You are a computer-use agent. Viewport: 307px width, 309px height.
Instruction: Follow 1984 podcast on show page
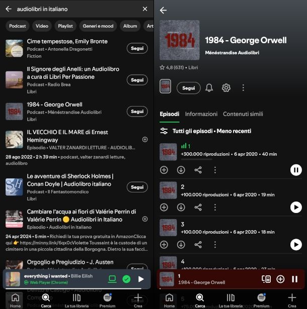click(189, 88)
